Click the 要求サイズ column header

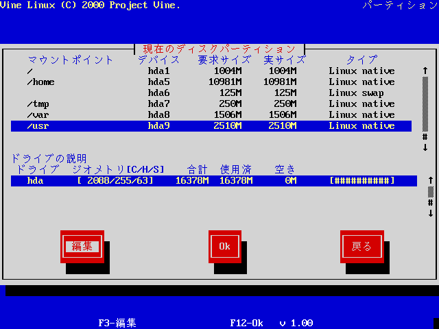224,60
